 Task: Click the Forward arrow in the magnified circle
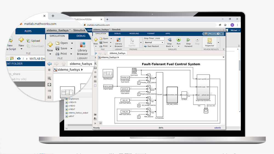pyautogui.click(x=56, y=64)
